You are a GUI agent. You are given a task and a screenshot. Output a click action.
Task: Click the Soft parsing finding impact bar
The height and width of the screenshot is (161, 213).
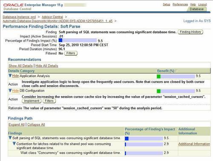click(x=144, y=138)
